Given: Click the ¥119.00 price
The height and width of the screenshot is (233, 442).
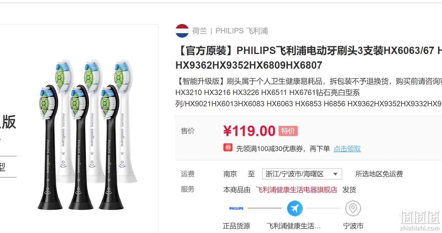Looking at the screenshot, I should [249, 131].
